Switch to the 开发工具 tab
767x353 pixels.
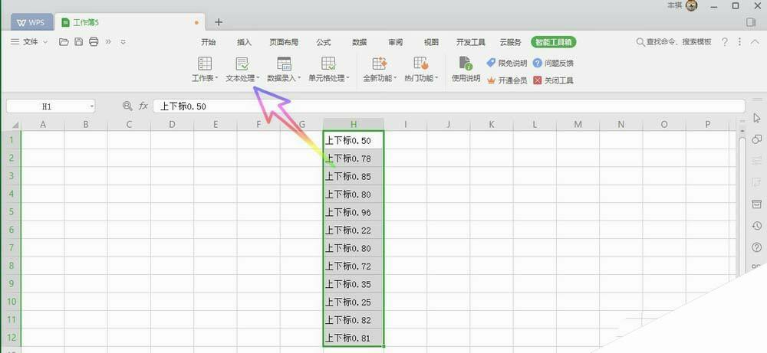(471, 42)
